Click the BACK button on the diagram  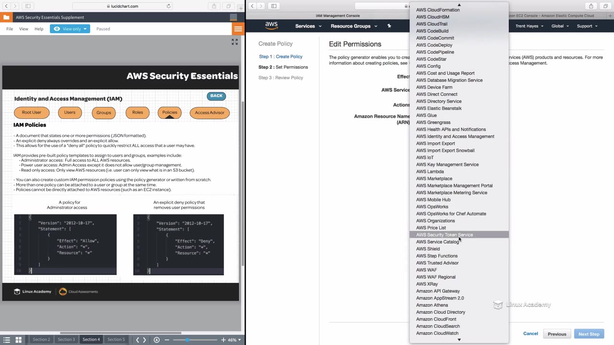tap(216, 96)
